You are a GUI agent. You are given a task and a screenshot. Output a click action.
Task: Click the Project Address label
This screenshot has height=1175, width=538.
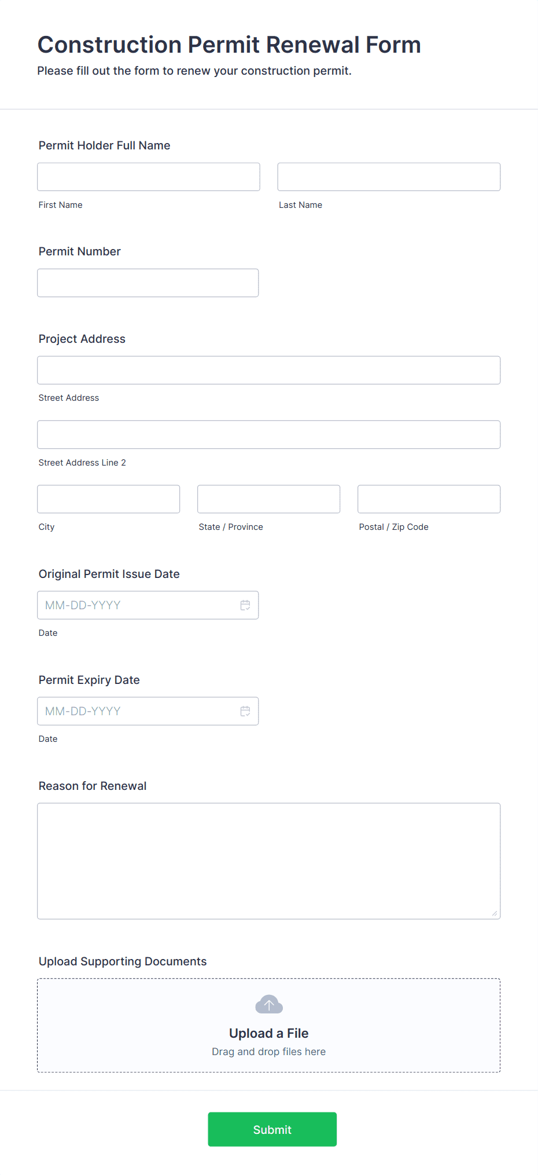(82, 339)
